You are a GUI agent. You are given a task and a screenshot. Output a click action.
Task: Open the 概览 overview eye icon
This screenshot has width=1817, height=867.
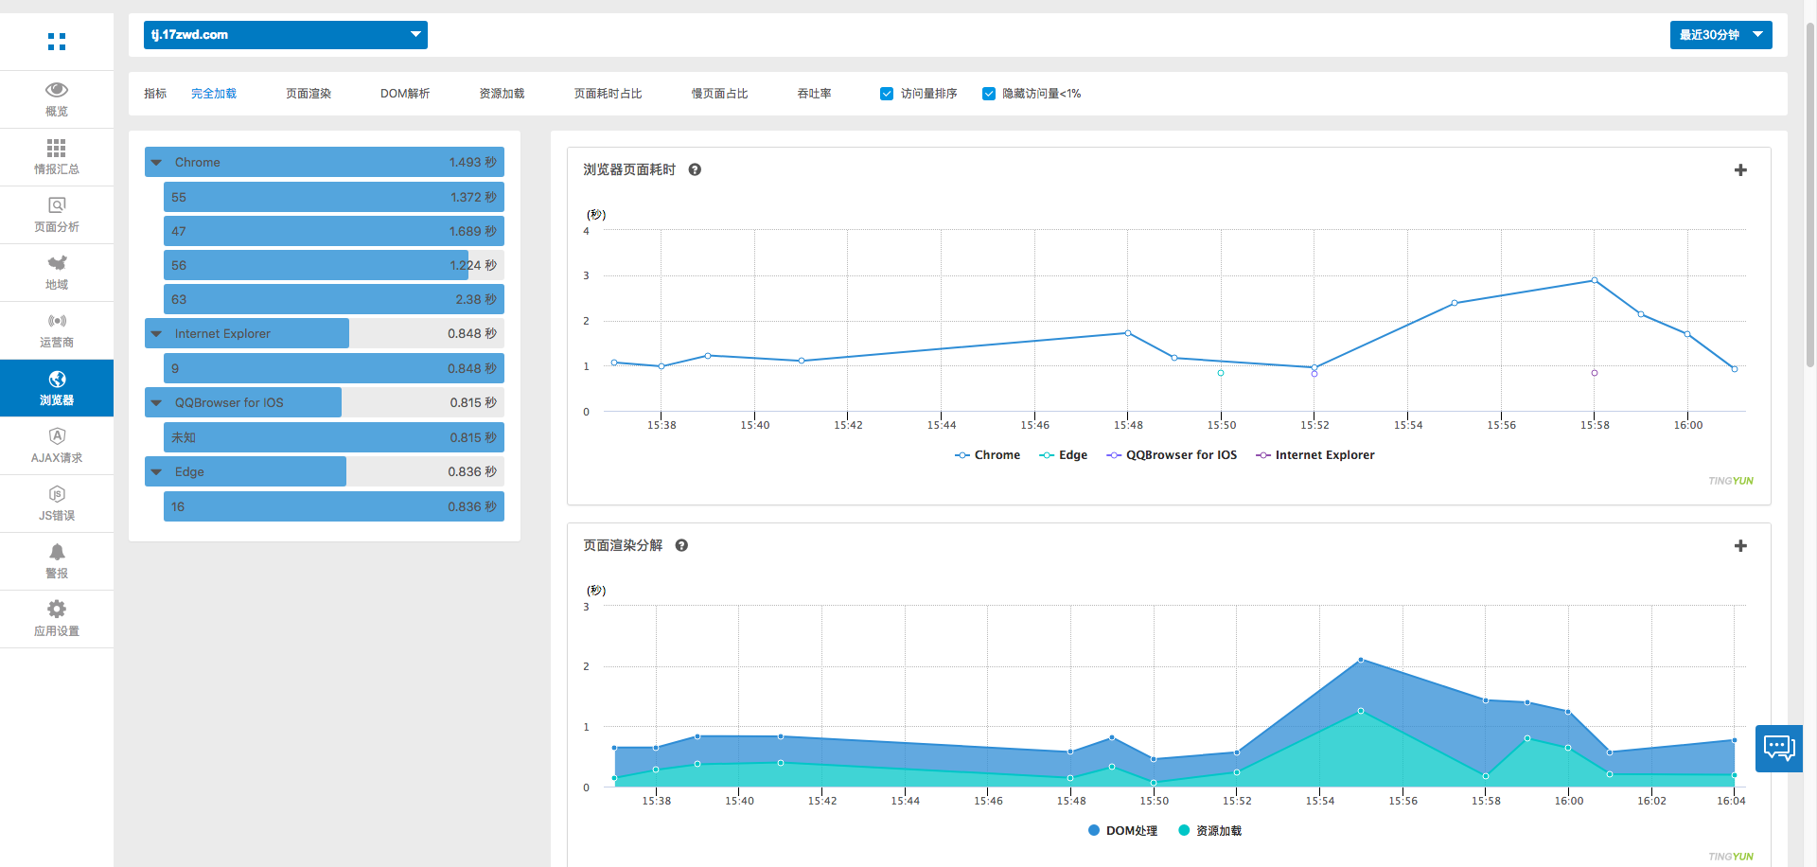[x=57, y=90]
